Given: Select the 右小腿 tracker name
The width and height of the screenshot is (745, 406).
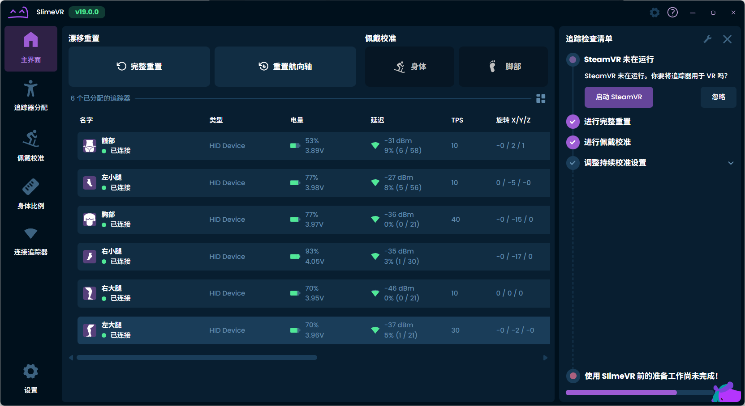Looking at the screenshot, I should tap(112, 251).
